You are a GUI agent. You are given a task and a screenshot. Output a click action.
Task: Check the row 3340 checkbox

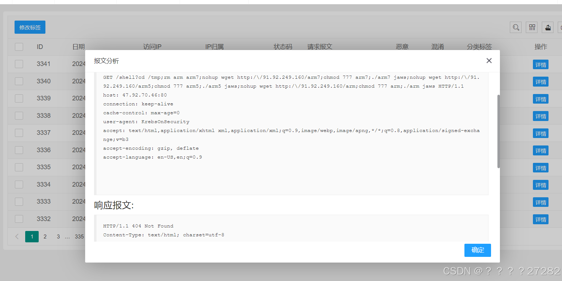pos(19,81)
